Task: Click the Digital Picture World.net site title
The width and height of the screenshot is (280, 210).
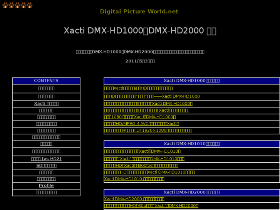Action: (x=139, y=12)
